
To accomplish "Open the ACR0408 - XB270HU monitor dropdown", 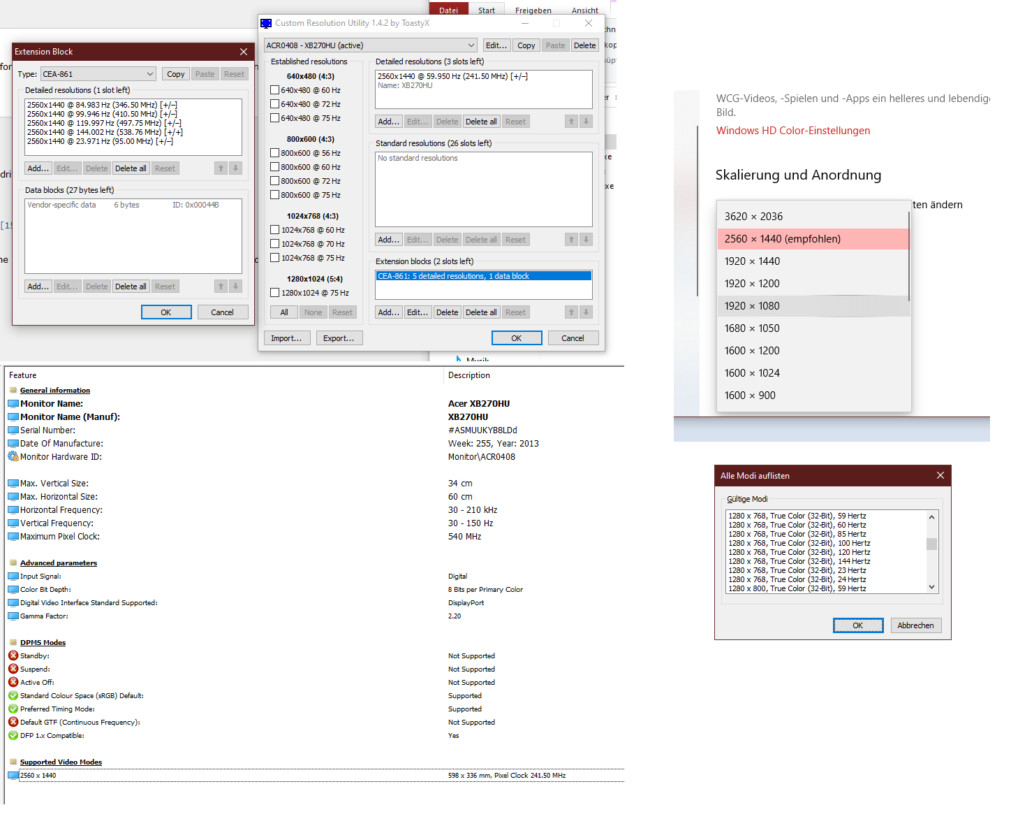I will coord(371,45).
